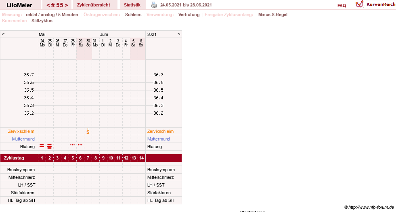Click the left Zervixschleim label
This screenshot has width=396, height=212.
pyautogui.click(x=21, y=131)
